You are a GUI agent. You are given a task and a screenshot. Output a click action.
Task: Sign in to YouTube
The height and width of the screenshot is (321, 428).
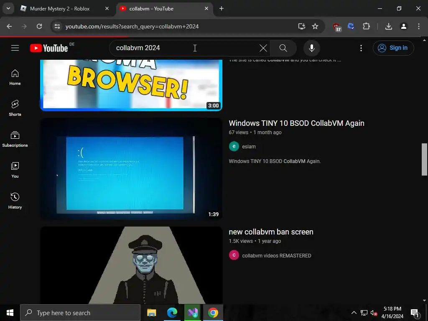click(x=393, y=48)
